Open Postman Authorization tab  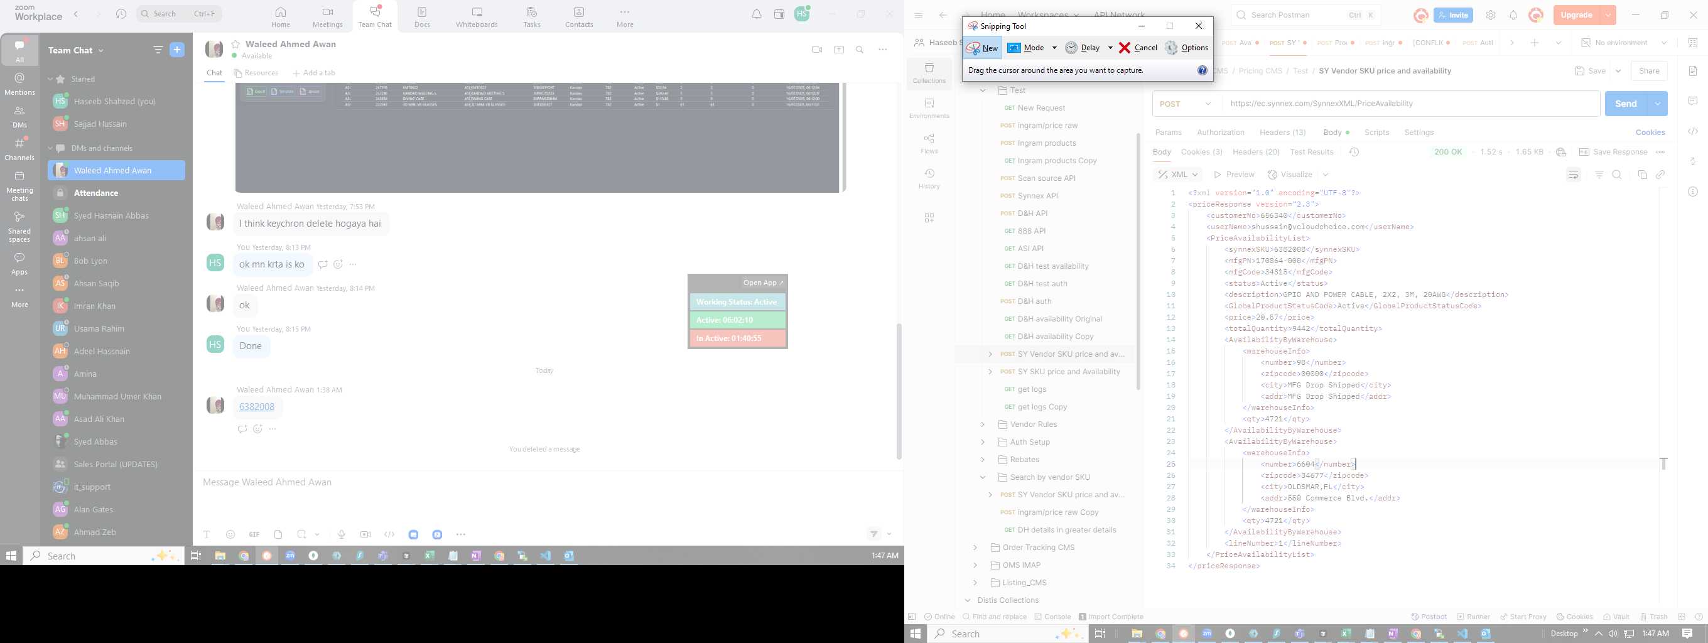coord(1220,132)
